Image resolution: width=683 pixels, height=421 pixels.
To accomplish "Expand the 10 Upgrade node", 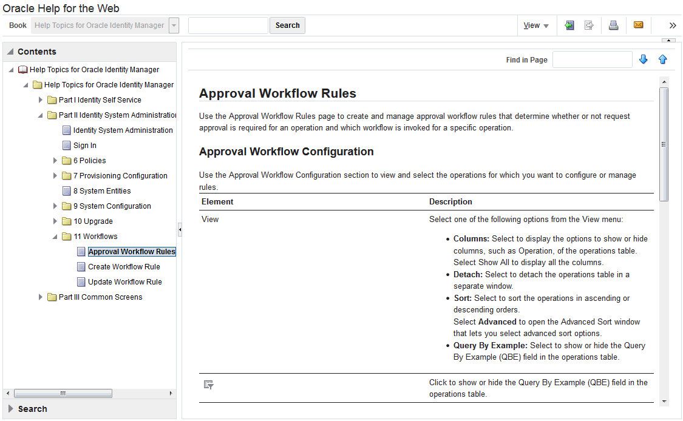I will (55, 221).
